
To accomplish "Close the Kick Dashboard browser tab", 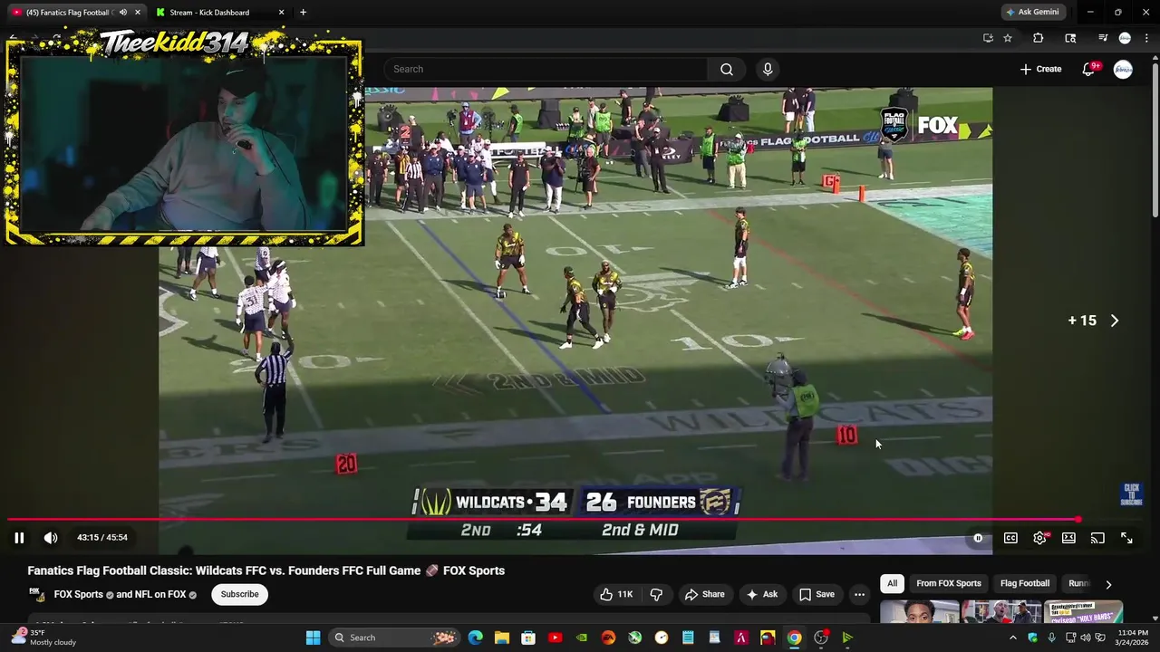I will coord(281,13).
